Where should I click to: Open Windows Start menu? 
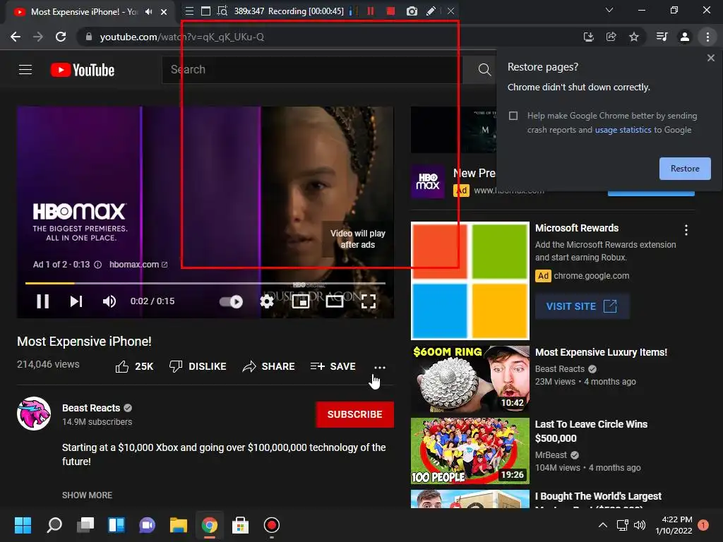coord(23,525)
